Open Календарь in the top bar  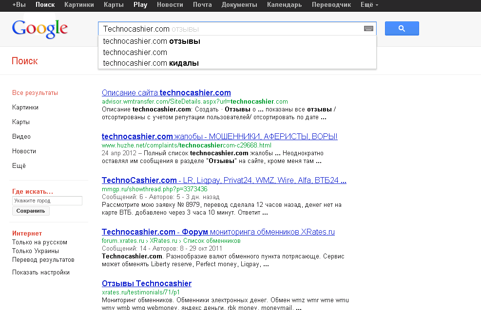[x=285, y=4]
